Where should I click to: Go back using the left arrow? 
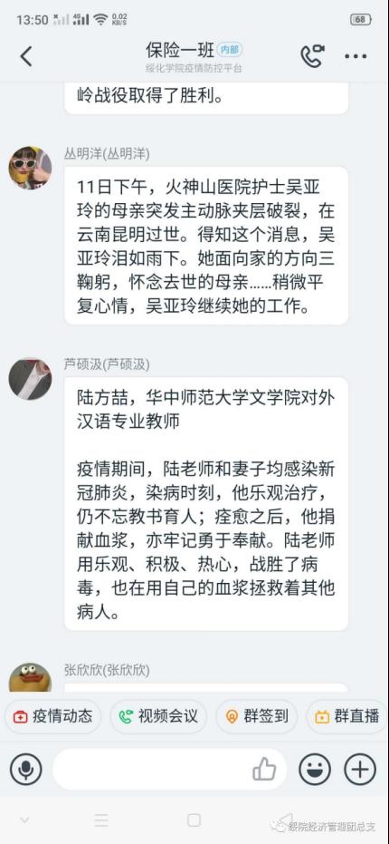[26, 56]
